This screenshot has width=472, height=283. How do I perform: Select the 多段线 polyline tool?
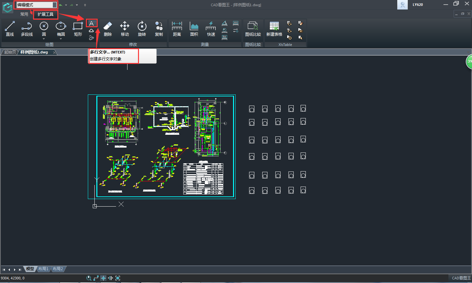click(x=27, y=29)
